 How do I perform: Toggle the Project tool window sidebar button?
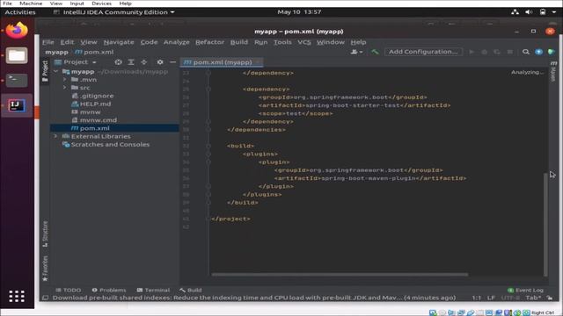point(45,71)
